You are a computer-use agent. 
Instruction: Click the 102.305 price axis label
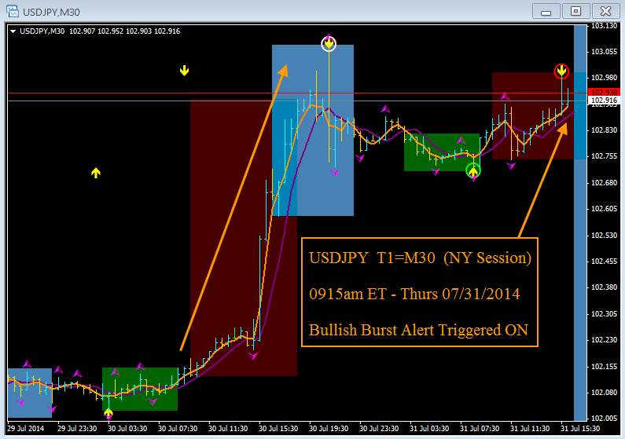point(604,313)
